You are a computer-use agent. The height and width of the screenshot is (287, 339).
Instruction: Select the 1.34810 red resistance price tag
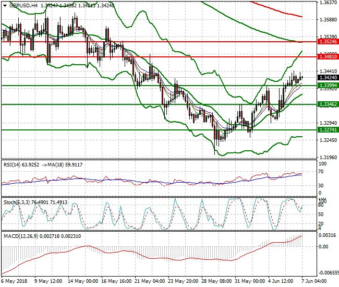pos(328,56)
